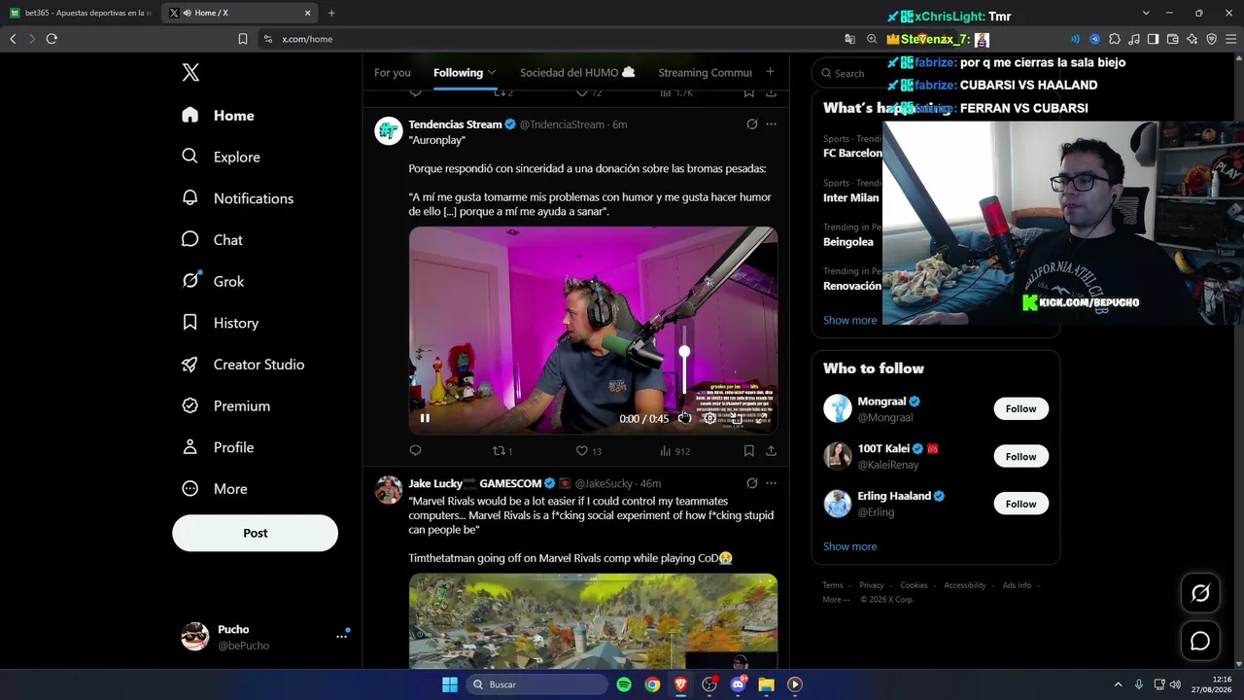Switch to the For you tab
The image size is (1244, 700).
tap(393, 73)
